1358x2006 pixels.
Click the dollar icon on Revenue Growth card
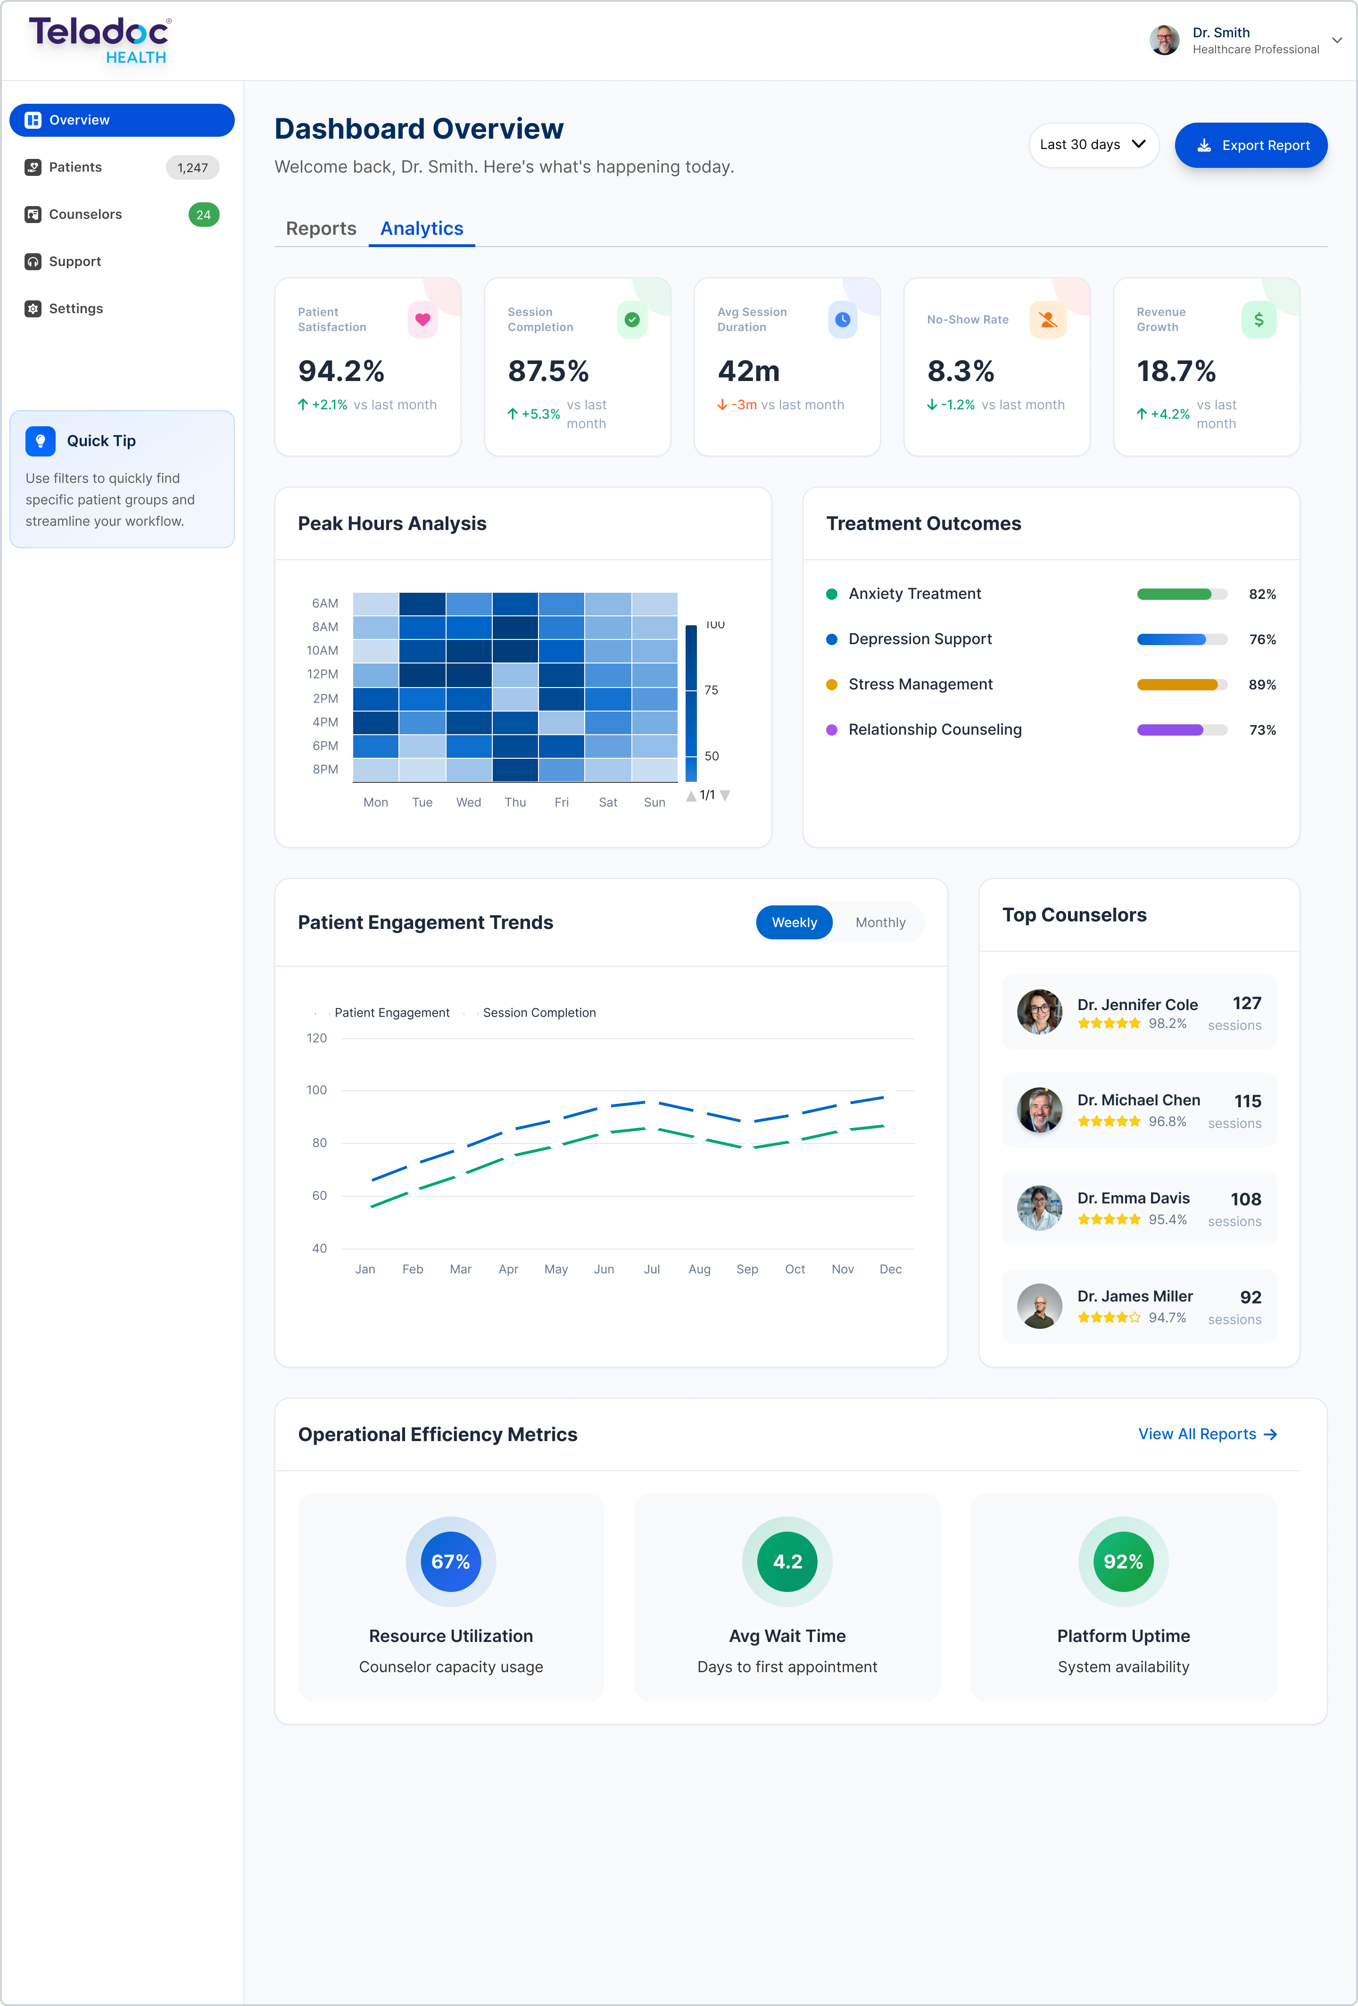point(1259,318)
